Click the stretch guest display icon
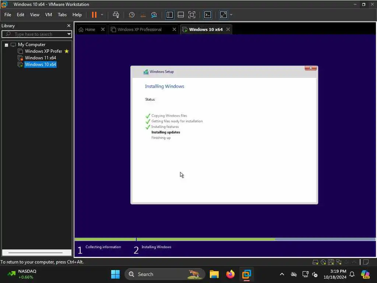 (223, 15)
